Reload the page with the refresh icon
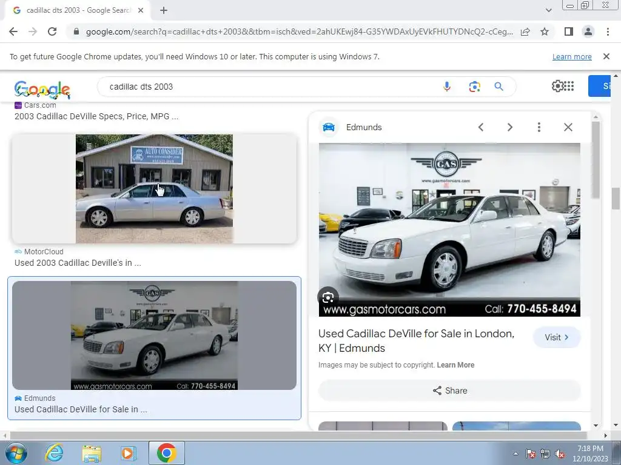The height and width of the screenshot is (465, 621). coord(52,31)
